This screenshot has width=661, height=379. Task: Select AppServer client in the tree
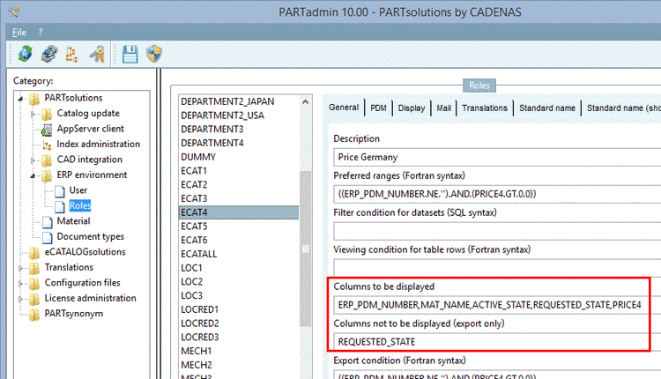(90, 129)
